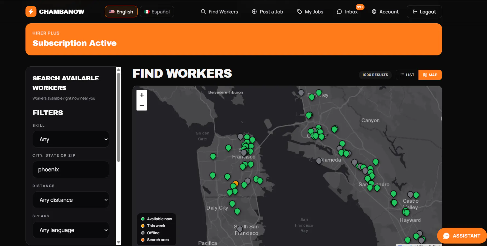Click the Post a Job plus icon
Image resolution: width=487 pixels, height=246 pixels.
coord(254,12)
